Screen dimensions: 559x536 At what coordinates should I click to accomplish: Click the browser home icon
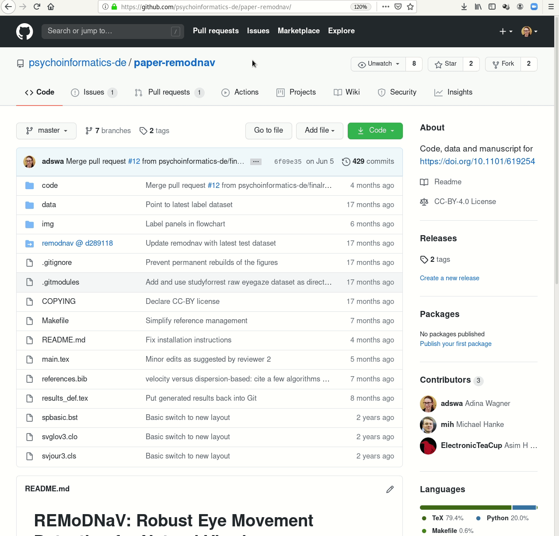coord(51,7)
